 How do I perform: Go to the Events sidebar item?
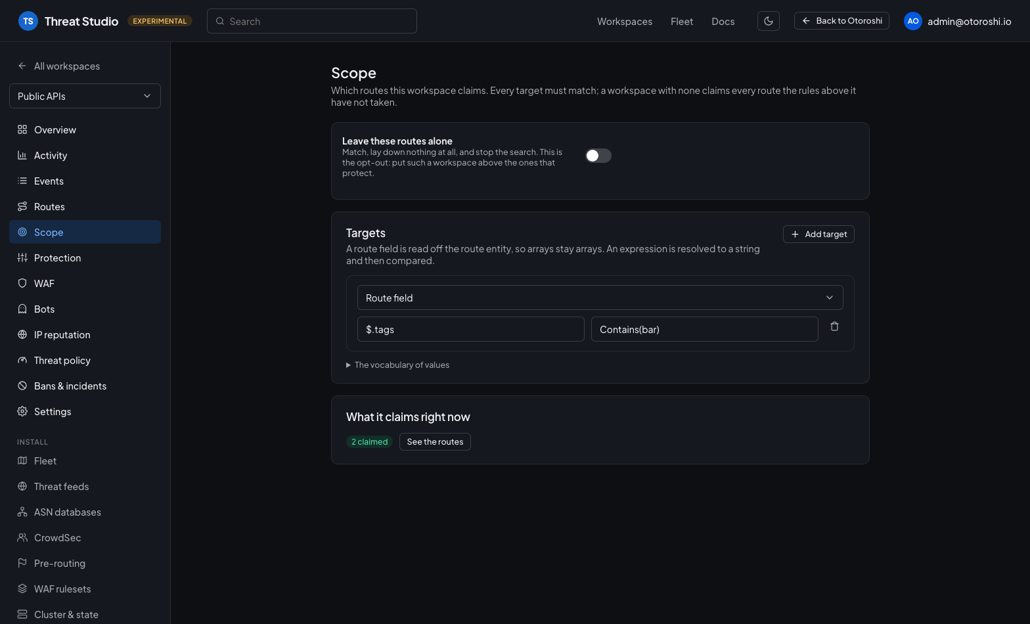85,181
